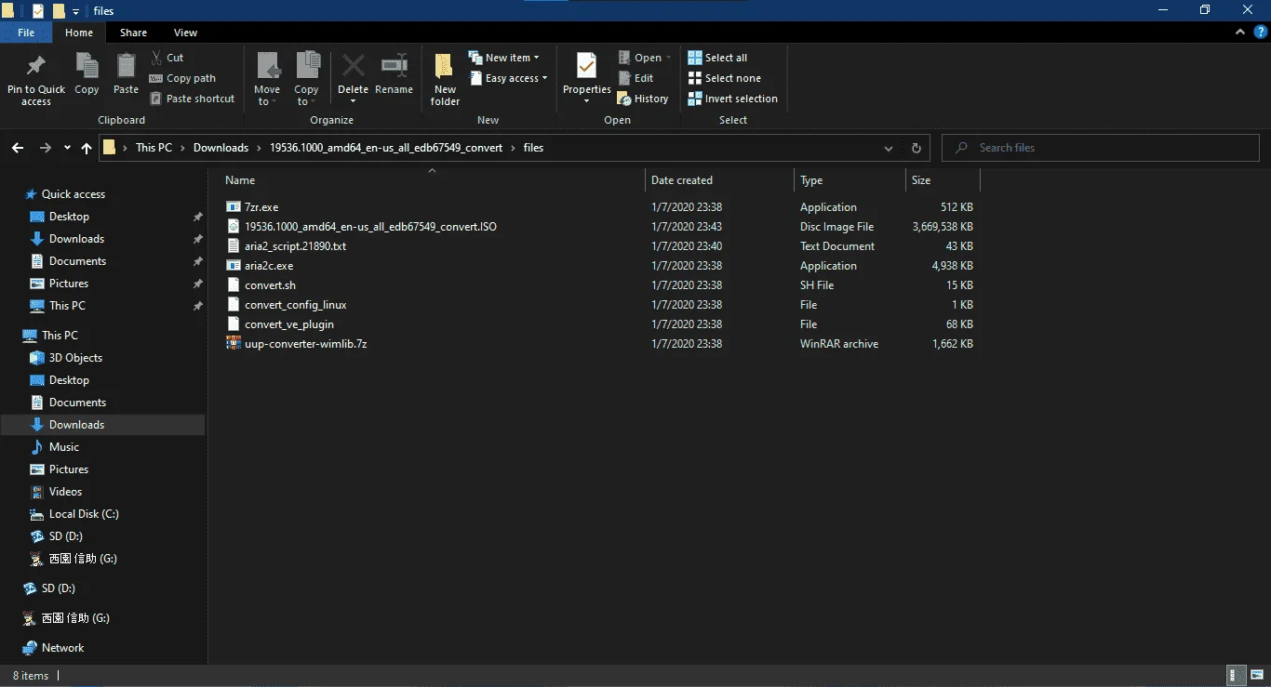Click title bar New folder quick icon

[x=59, y=11]
